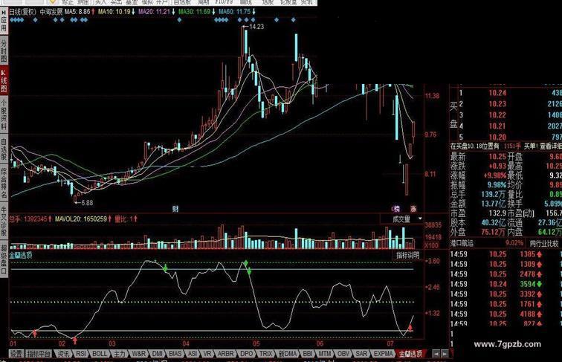This screenshot has height=362, width=562.
Task: Select the MTM indicator tab
Action: [x=325, y=354]
